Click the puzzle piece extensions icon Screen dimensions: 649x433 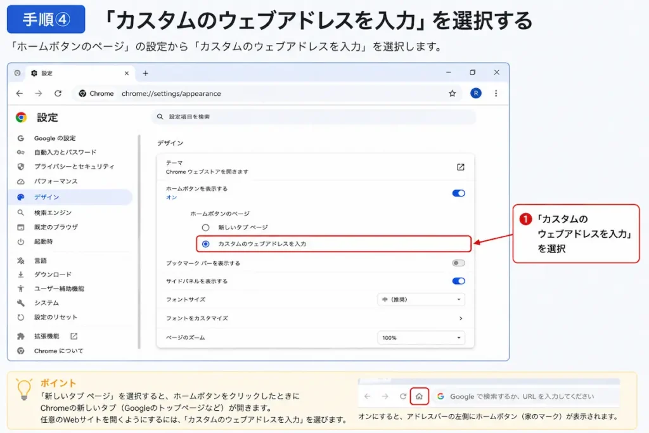(x=21, y=336)
